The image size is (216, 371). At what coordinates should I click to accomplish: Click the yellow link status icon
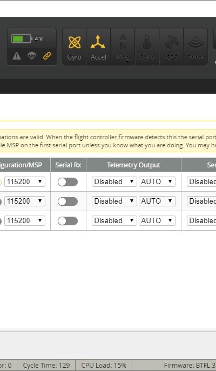[x=47, y=56]
